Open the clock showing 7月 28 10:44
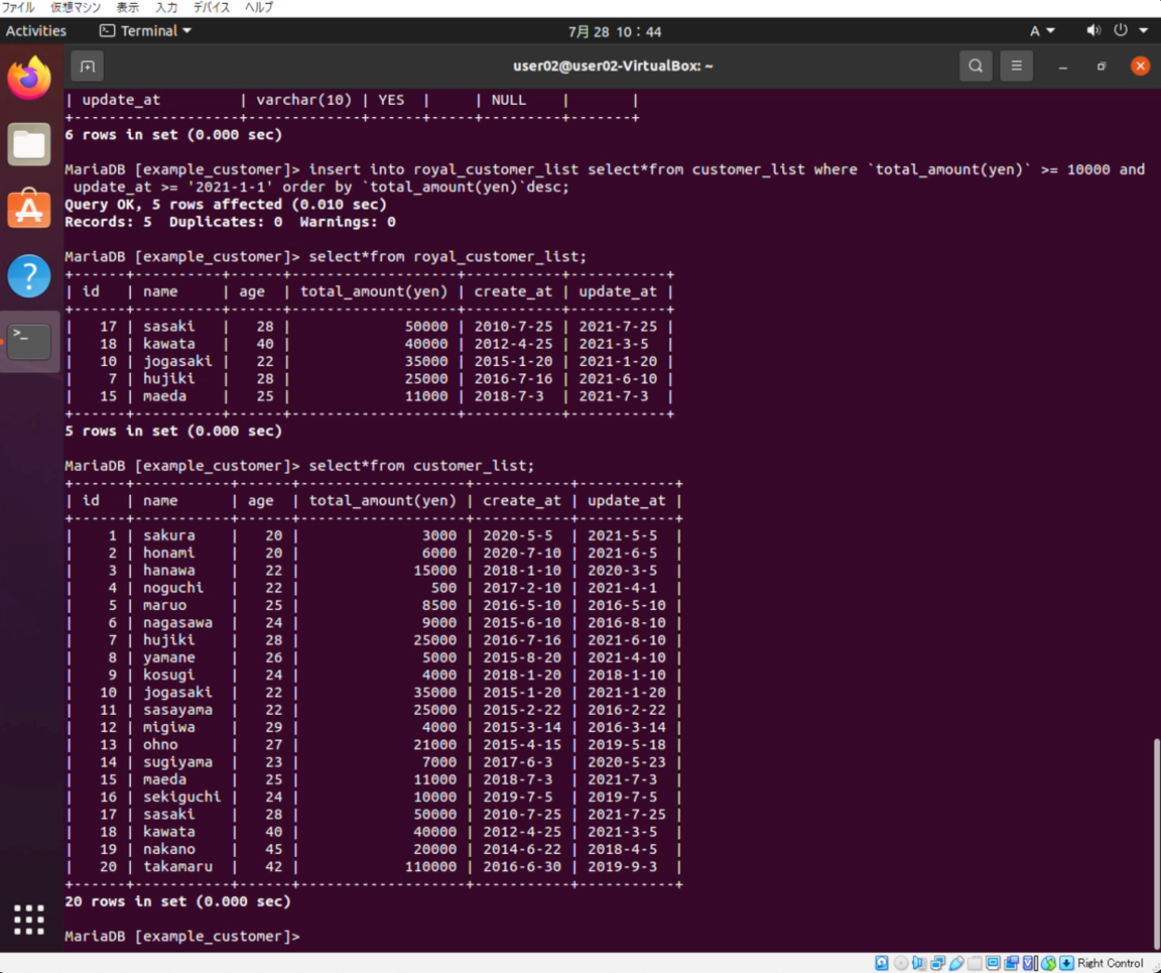 pyautogui.click(x=614, y=32)
